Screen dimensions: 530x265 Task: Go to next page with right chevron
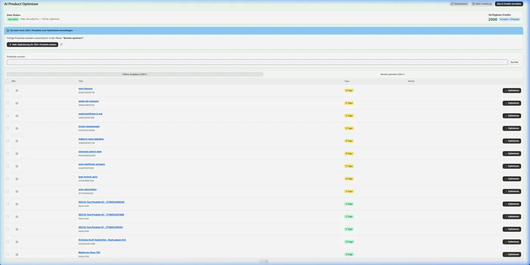pos(267,262)
